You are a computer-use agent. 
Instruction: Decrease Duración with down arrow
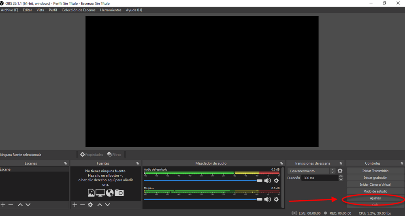tap(341, 179)
